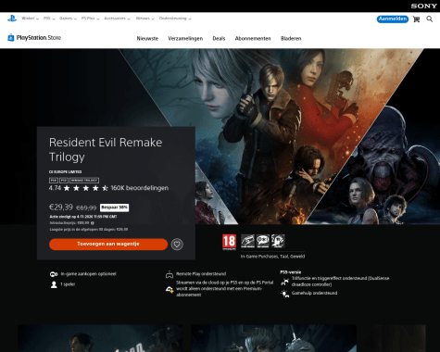Click the Remote Play supported icon
440x352 pixels.
coord(170,274)
